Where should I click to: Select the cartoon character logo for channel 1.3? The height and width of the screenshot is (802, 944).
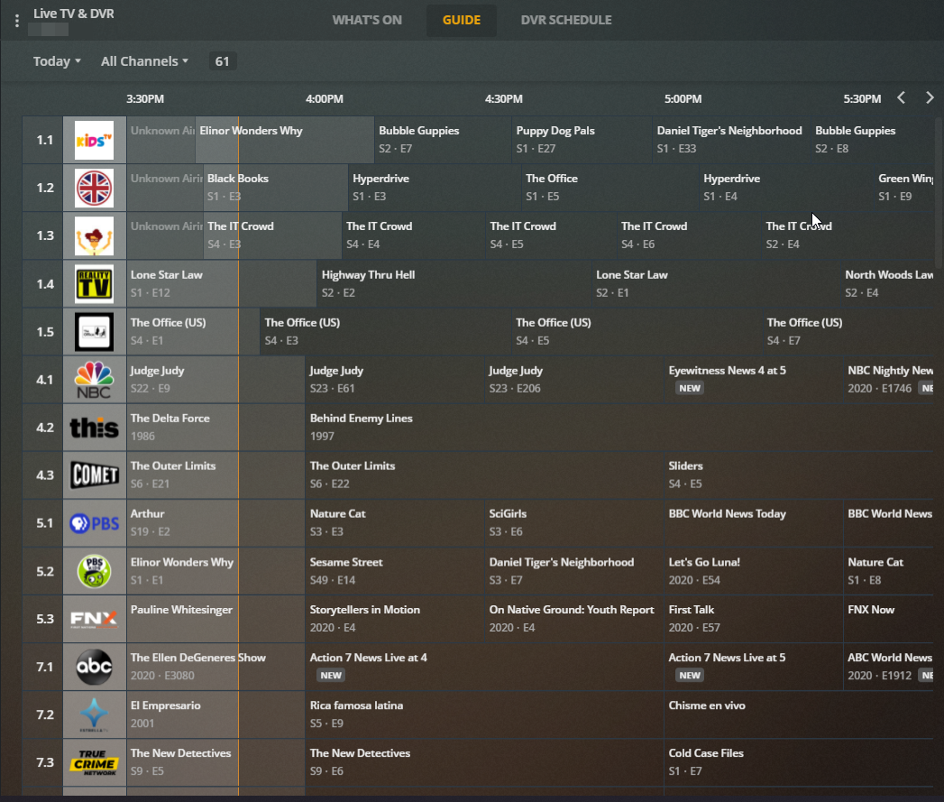pyautogui.click(x=95, y=235)
